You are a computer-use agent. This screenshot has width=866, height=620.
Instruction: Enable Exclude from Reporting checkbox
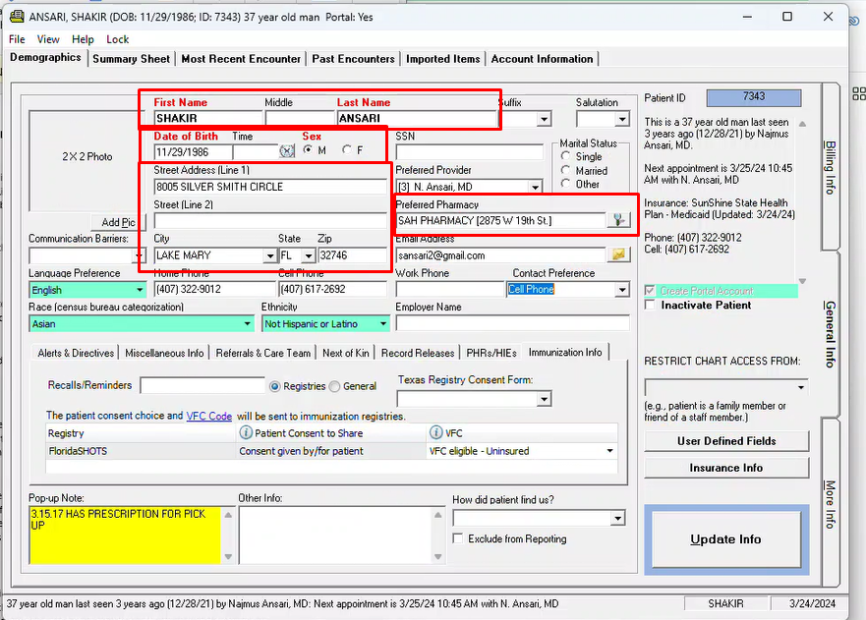coord(458,538)
